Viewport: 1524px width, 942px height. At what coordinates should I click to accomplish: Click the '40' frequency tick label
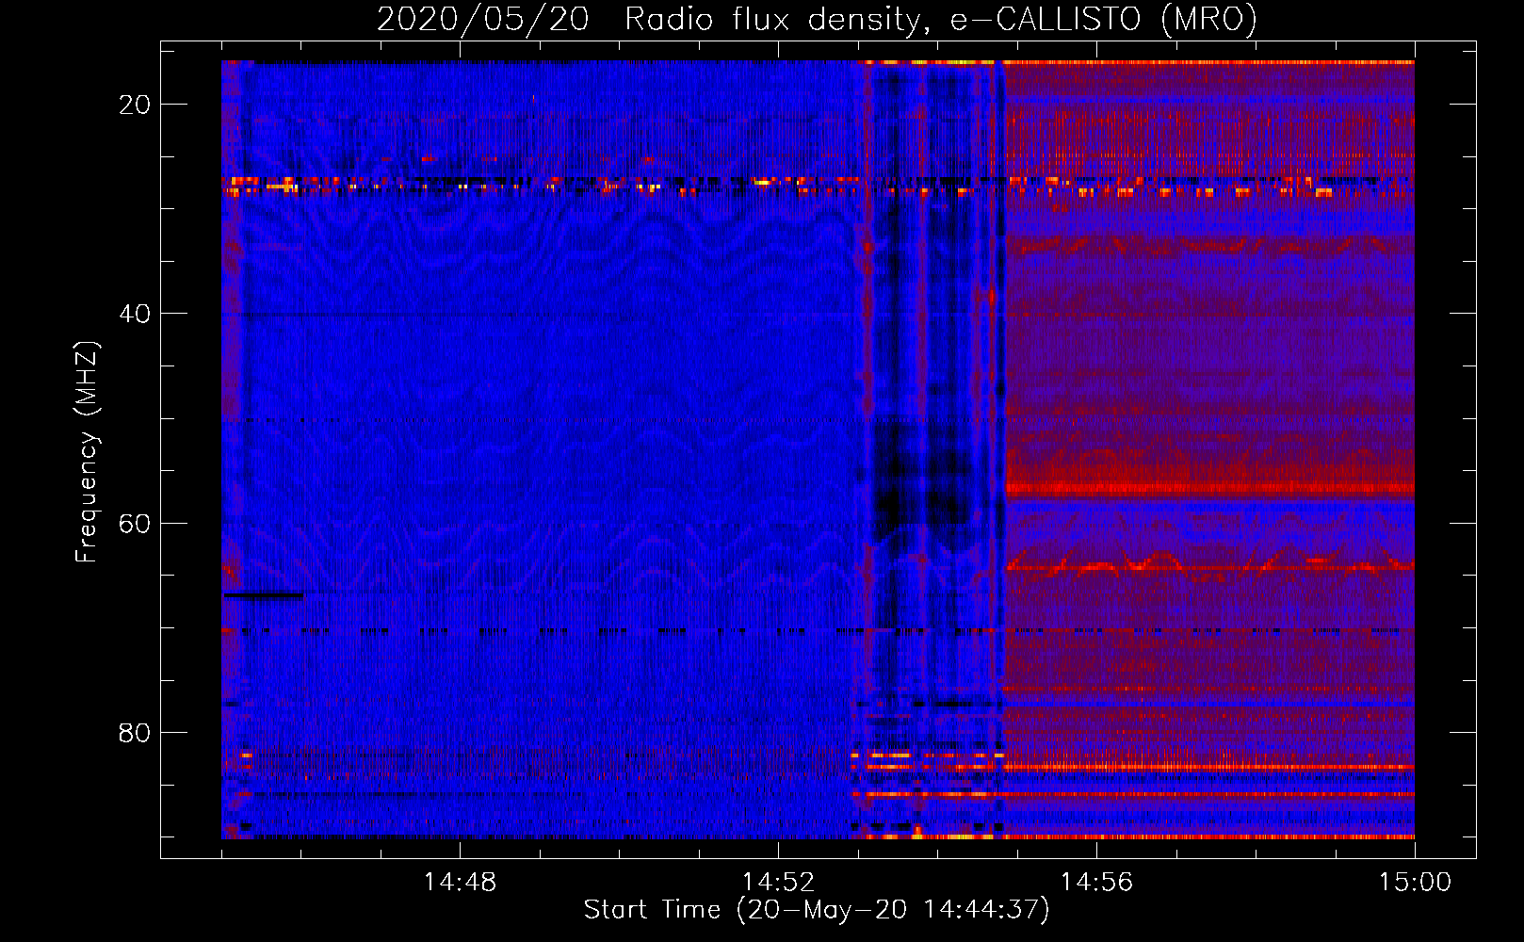[135, 314]
